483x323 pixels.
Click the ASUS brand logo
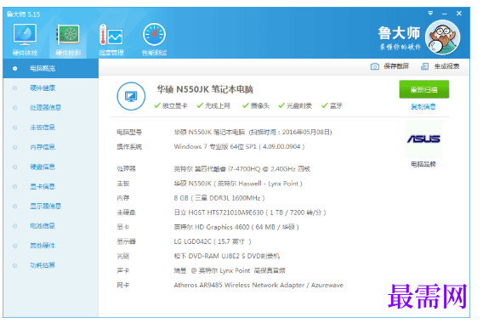tap(423, 139)
